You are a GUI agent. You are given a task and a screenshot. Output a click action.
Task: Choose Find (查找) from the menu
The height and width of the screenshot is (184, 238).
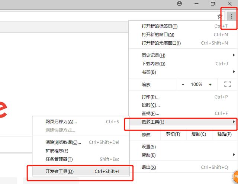(183, 113)
